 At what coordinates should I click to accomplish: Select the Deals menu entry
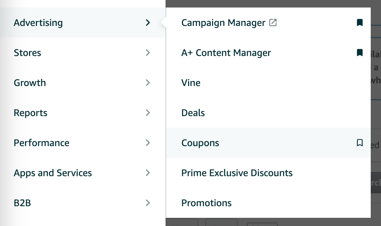point(193,113)
